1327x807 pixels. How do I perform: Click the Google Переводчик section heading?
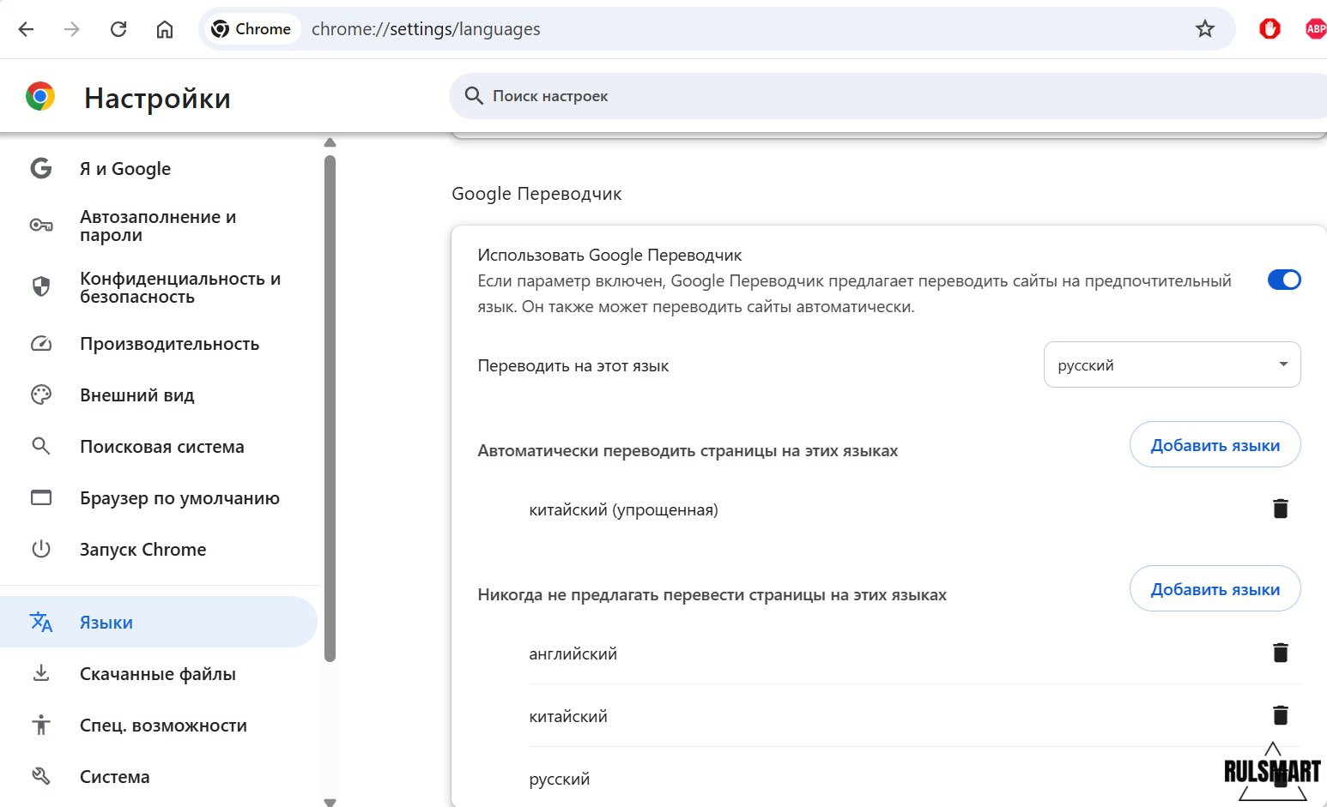pyautogui.click(x=536, y=194)
